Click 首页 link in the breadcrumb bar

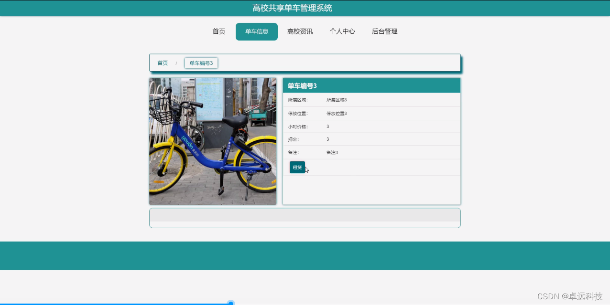coord(162,63)
